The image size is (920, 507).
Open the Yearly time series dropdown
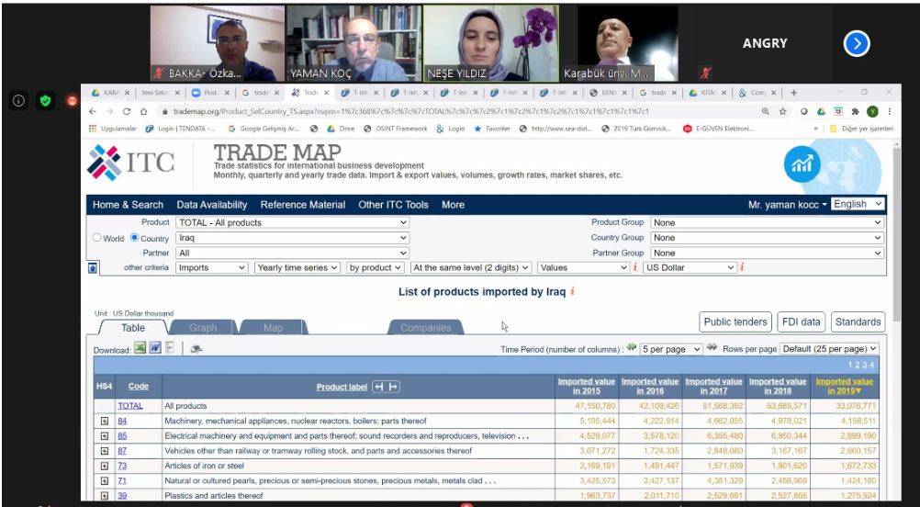(x=297, y=267)
